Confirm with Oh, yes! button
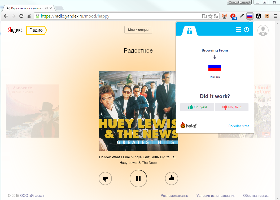Image resolution: width=280 pixels, height=200 pixels. (197, 107)
